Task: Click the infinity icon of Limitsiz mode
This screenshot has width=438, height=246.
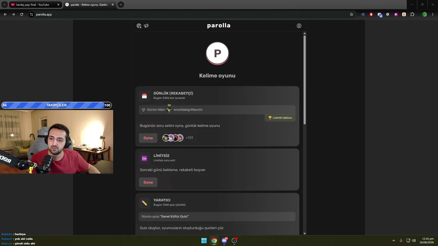Action: pyautogui.click(x=144, y=159)
